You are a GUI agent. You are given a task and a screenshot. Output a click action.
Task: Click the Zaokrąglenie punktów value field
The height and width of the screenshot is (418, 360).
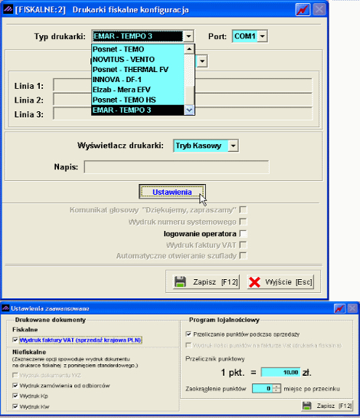coord(263,389)
